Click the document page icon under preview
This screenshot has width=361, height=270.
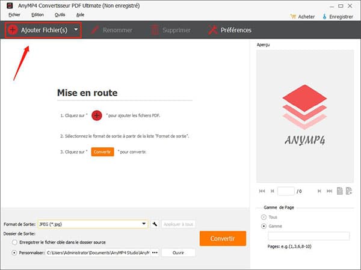[339, 191]
